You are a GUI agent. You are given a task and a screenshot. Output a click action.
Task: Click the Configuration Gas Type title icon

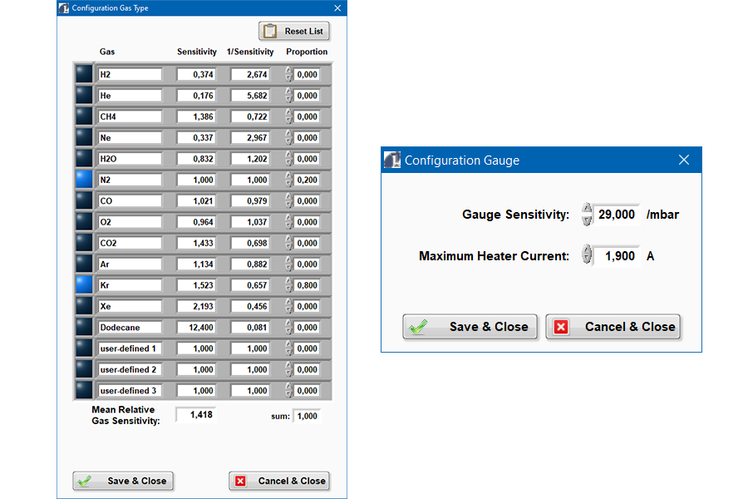(x=64, y=7)
